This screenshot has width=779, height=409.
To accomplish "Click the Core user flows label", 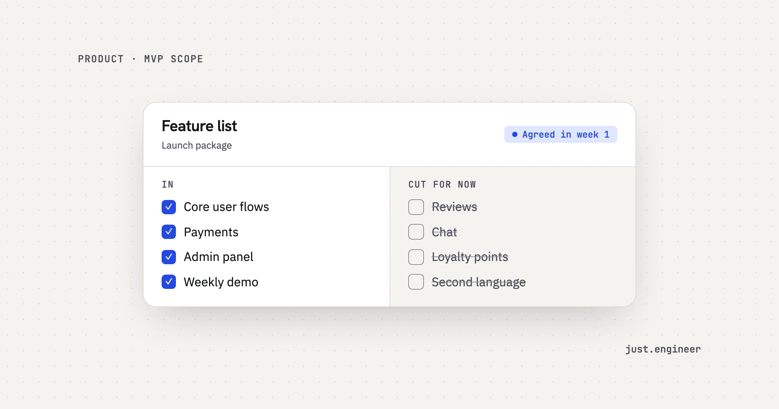I will (226, 207).
